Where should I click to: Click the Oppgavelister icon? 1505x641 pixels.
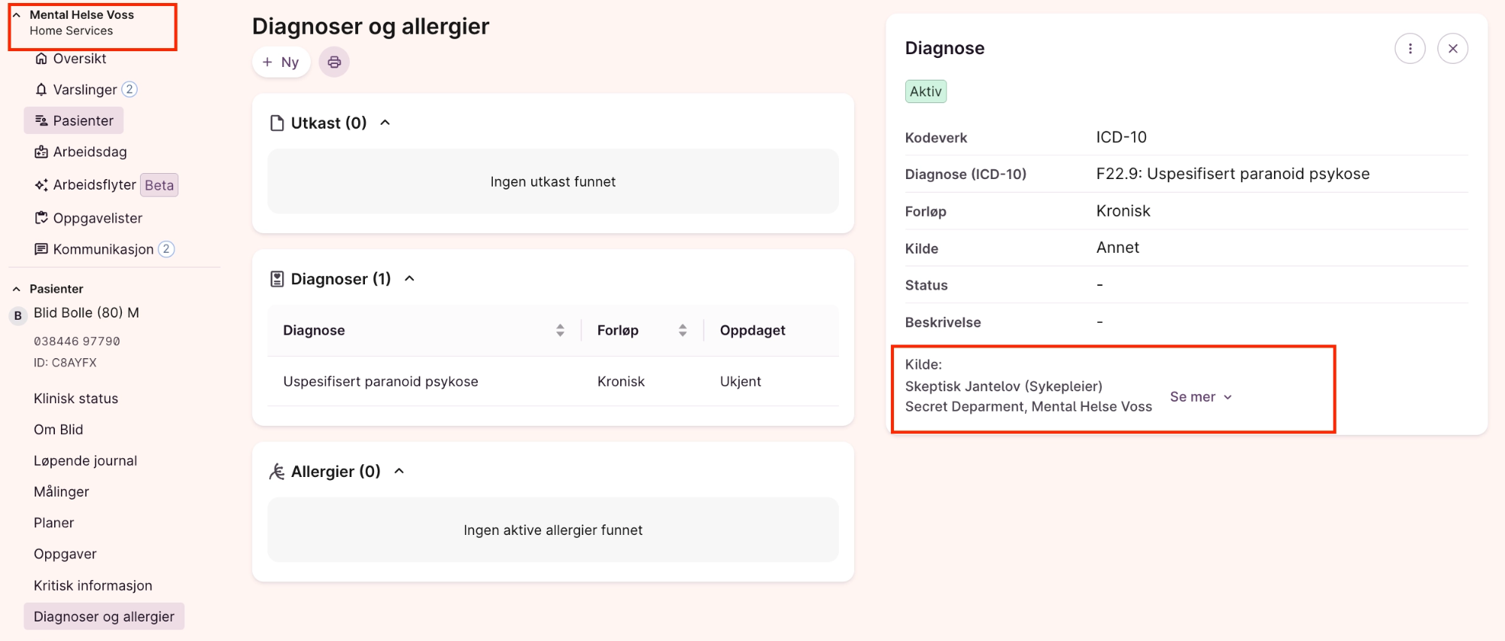[41, 218]
